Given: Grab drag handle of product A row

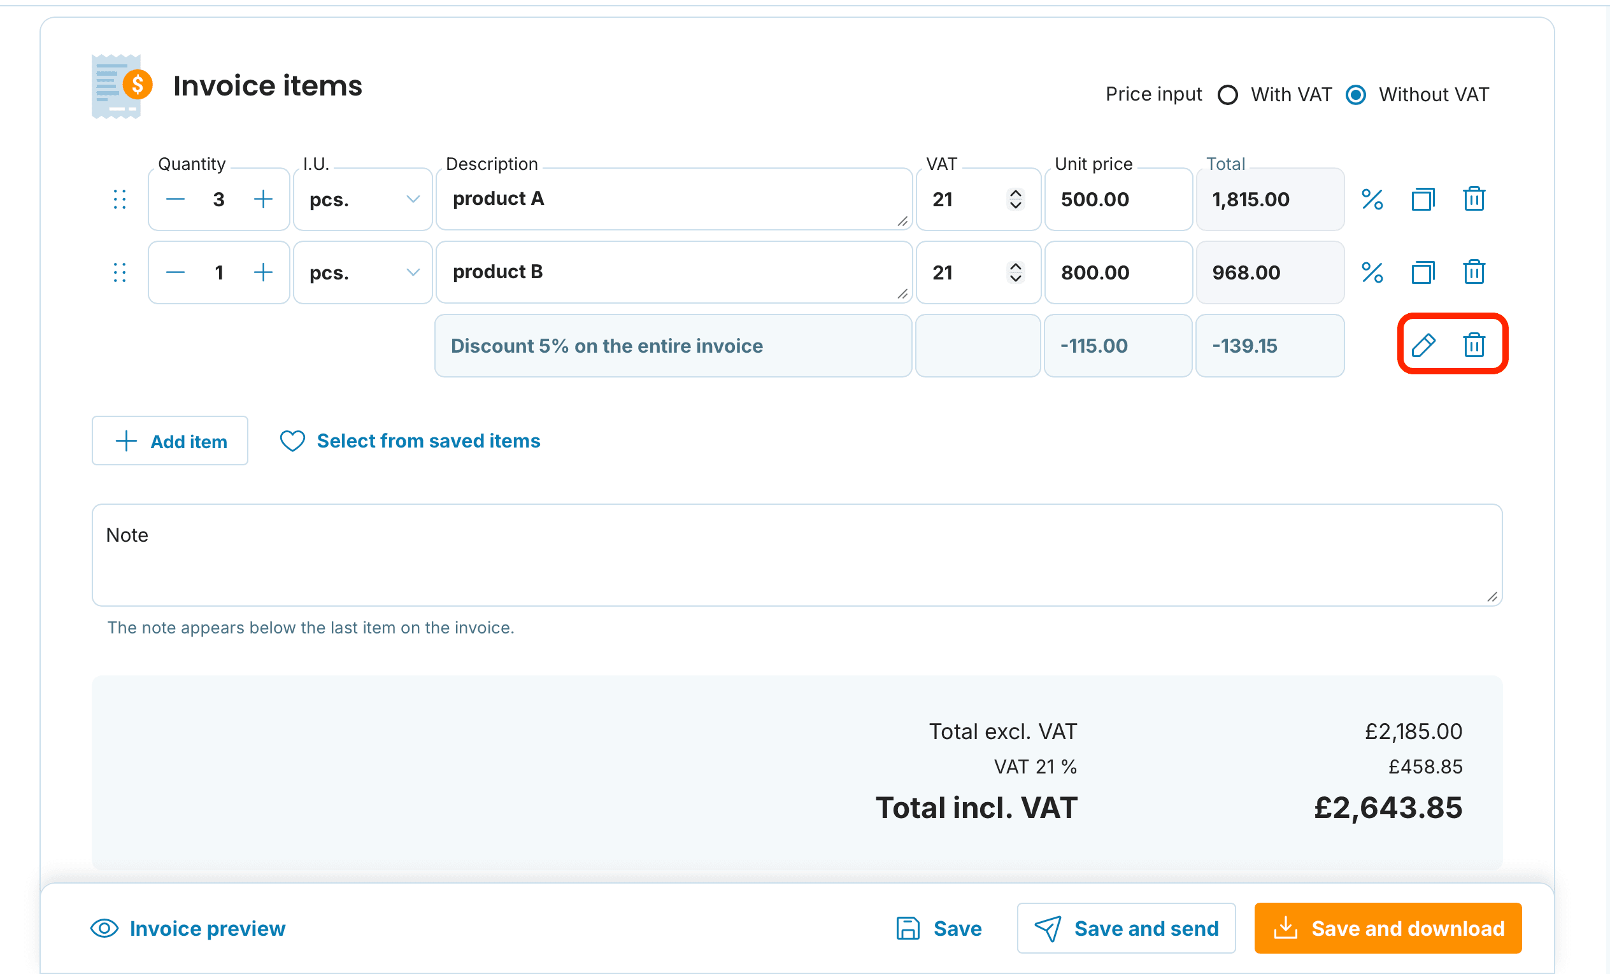Looking at the screenshot, I should point(120,199).
